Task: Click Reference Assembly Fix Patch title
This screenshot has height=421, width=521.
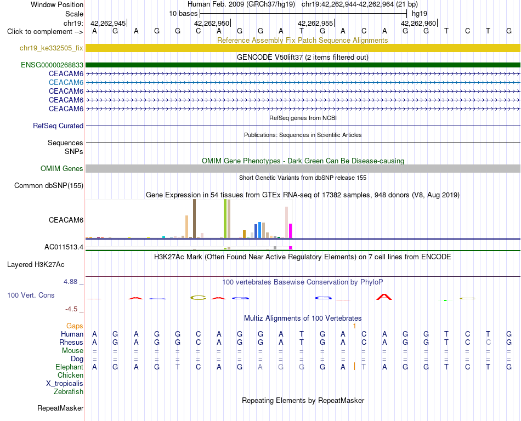Action: click(x=302, y=40)
